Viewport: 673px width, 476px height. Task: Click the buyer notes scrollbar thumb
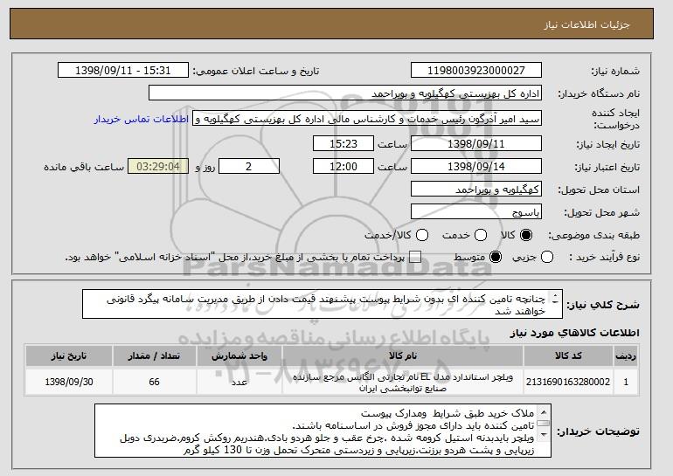(544, 424)
